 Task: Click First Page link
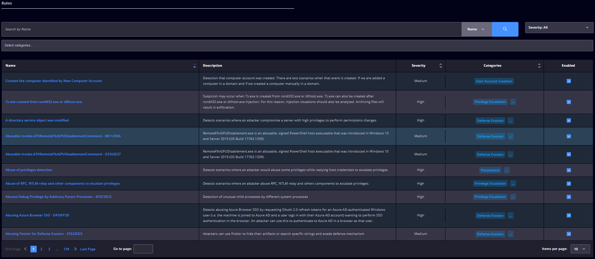pyautogui.click(x=13, y=249)
